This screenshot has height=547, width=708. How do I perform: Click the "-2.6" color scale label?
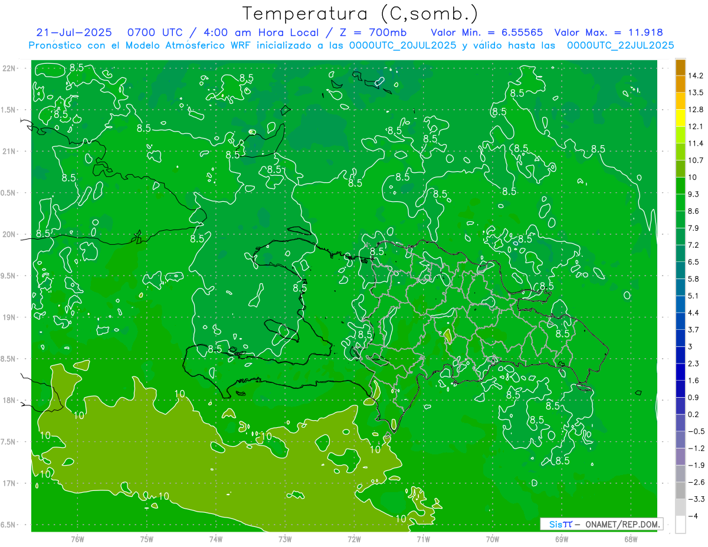point(697,482)
